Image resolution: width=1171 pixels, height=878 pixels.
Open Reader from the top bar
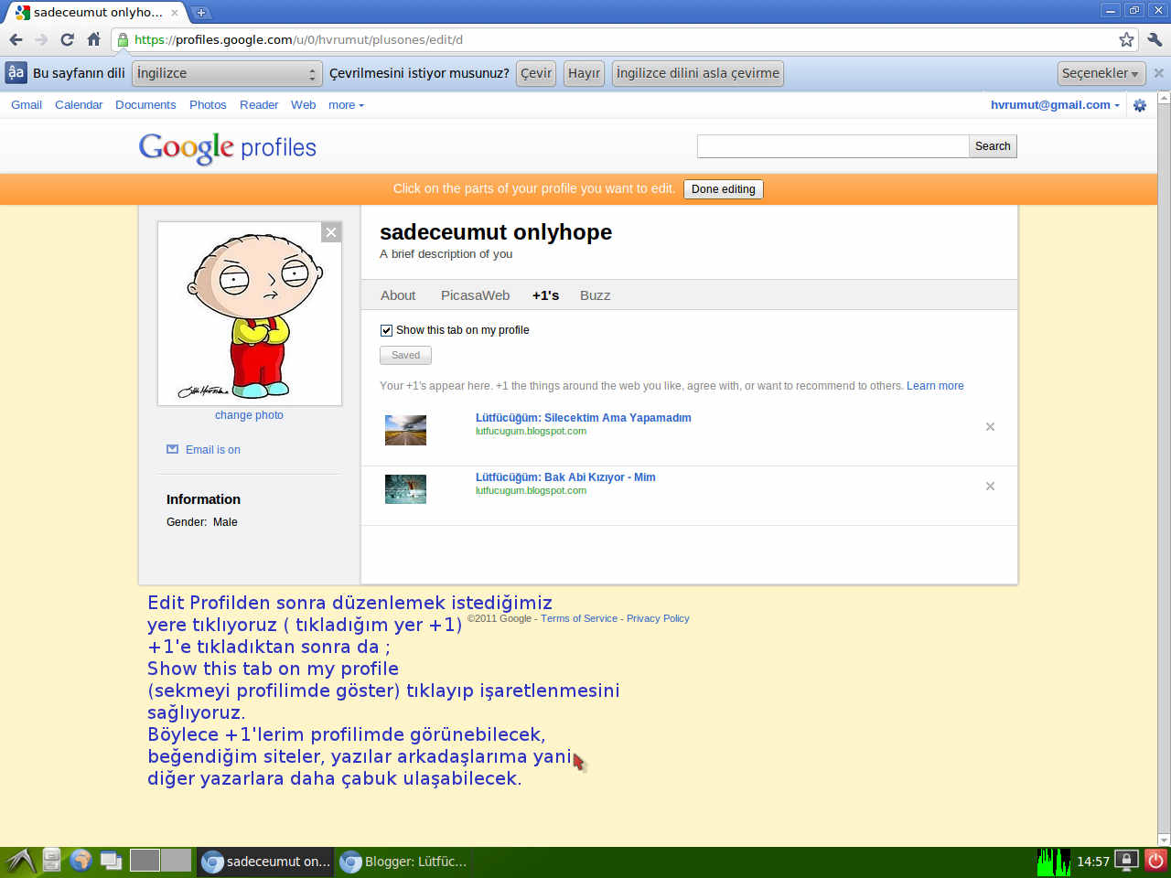coord(259,105)
